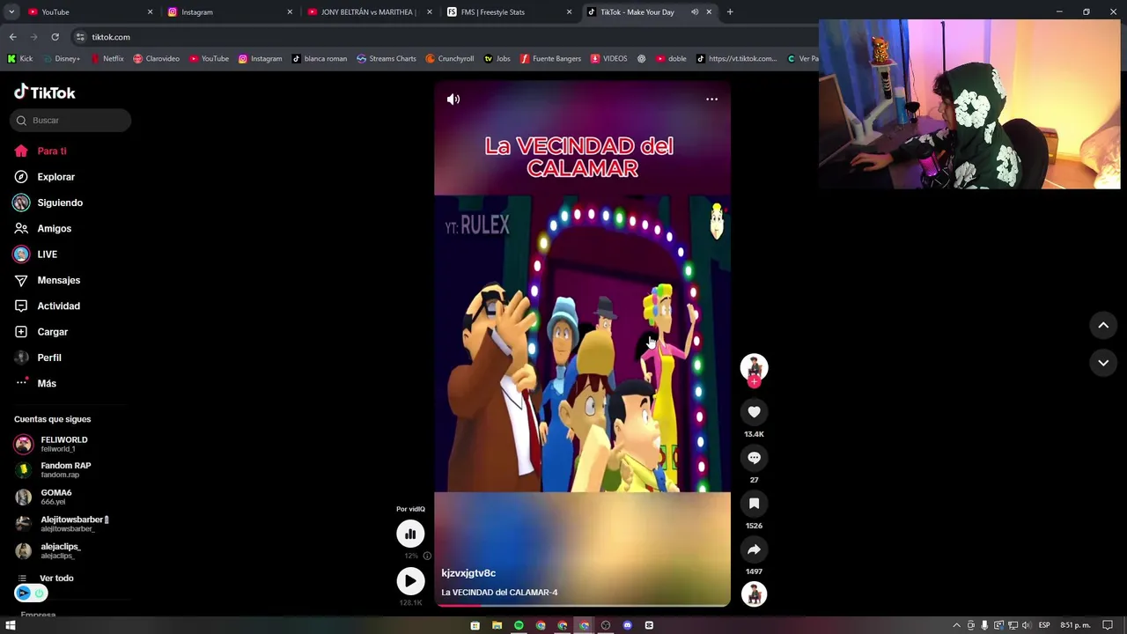1127x634 pixels.
Task: Mute the TikTok tab audio icon
Action: coord(695,12)
